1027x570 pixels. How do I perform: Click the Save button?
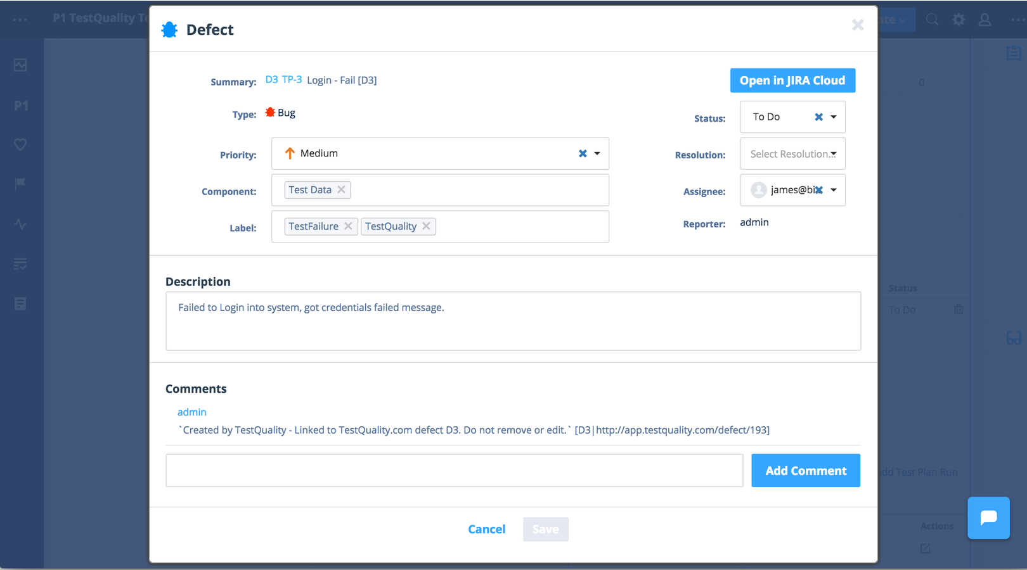(x=545, y=529)
